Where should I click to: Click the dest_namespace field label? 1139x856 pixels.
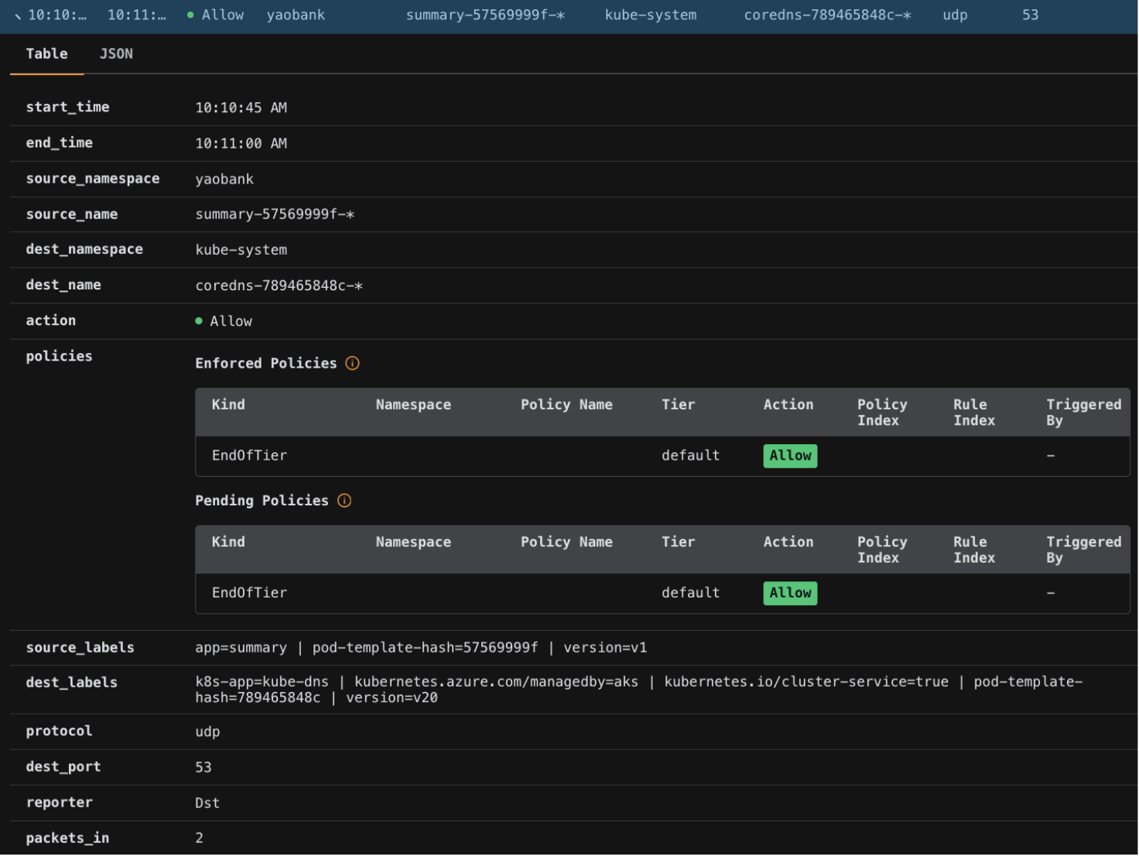pos(84,249)
